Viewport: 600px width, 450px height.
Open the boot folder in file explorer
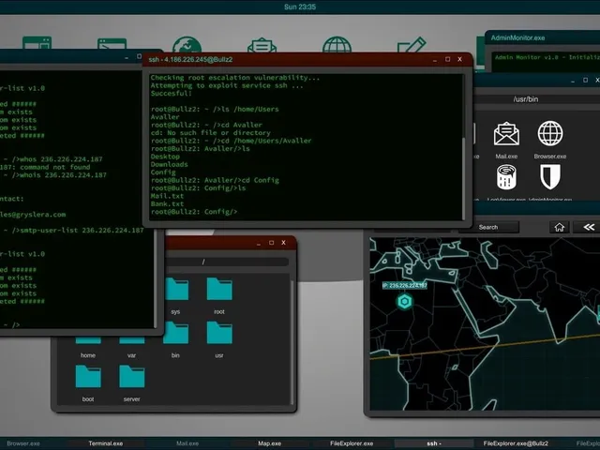coord(88,377)
